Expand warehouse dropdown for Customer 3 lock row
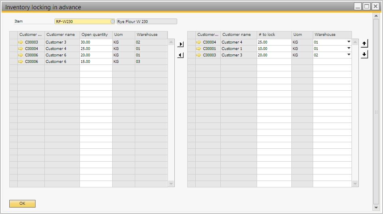The width and height of the screenshot is (383, 214). click(x=348, y=55)
